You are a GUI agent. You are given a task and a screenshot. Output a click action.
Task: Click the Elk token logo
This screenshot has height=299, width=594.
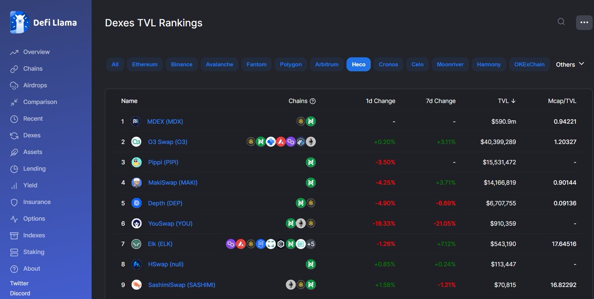point(136,244)
